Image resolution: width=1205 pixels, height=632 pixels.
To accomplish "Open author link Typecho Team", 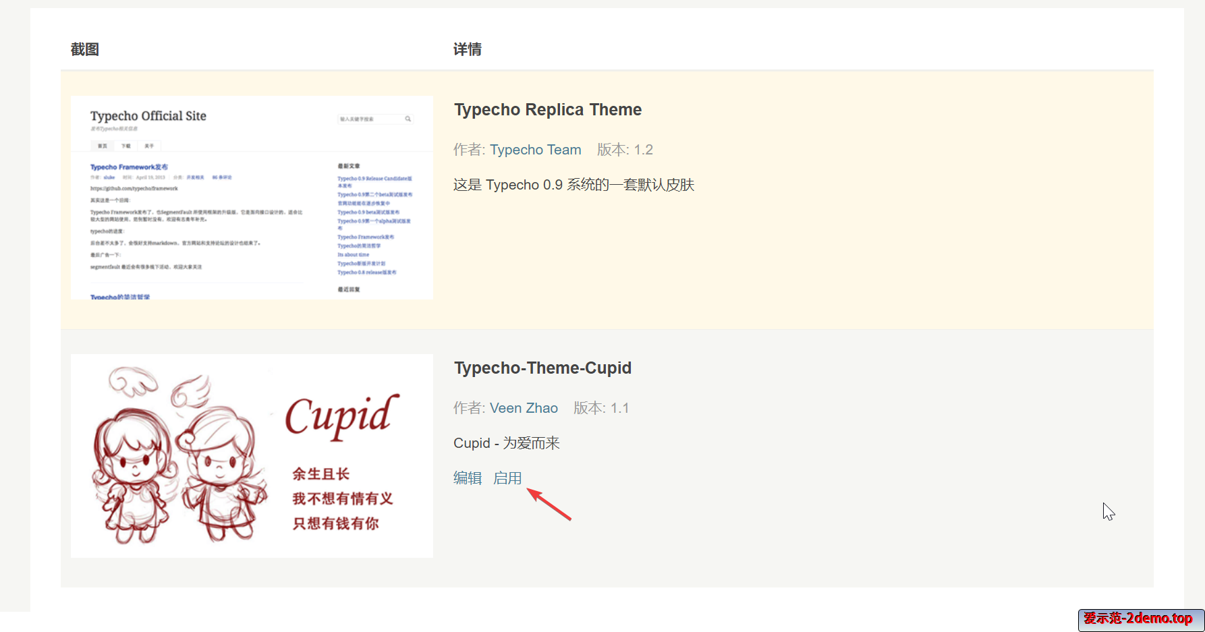I will click(535, 150).
